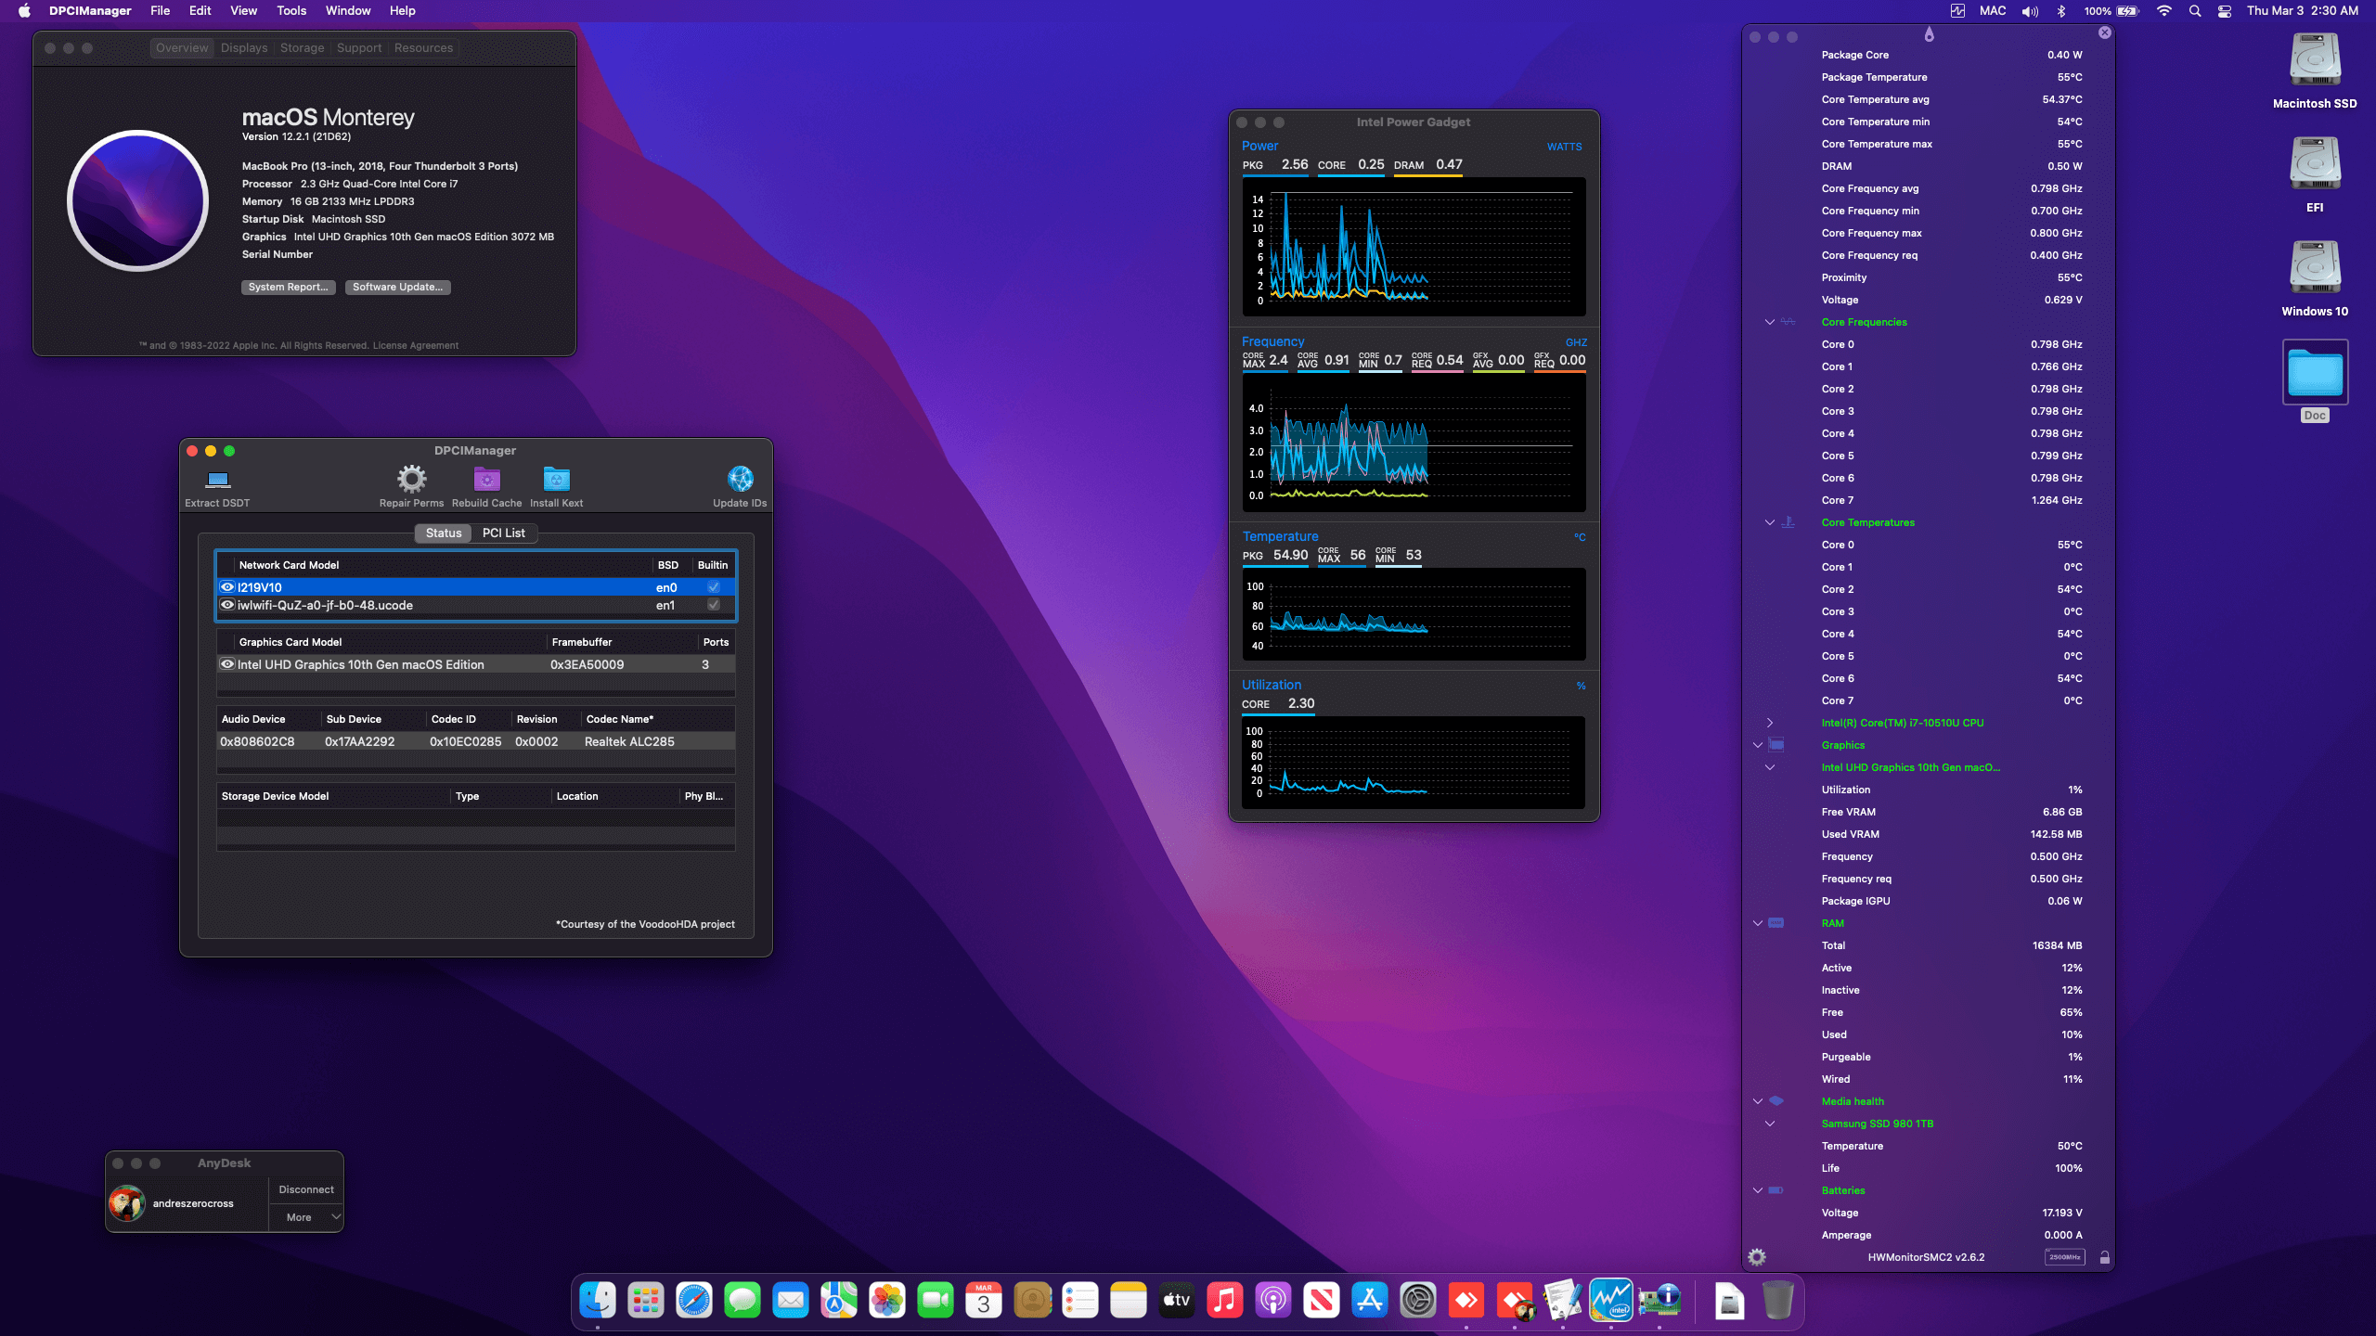2376x1336 pixels.
Task: Open HWMonitor settings gear icon
Action: pos(1757,1257)
